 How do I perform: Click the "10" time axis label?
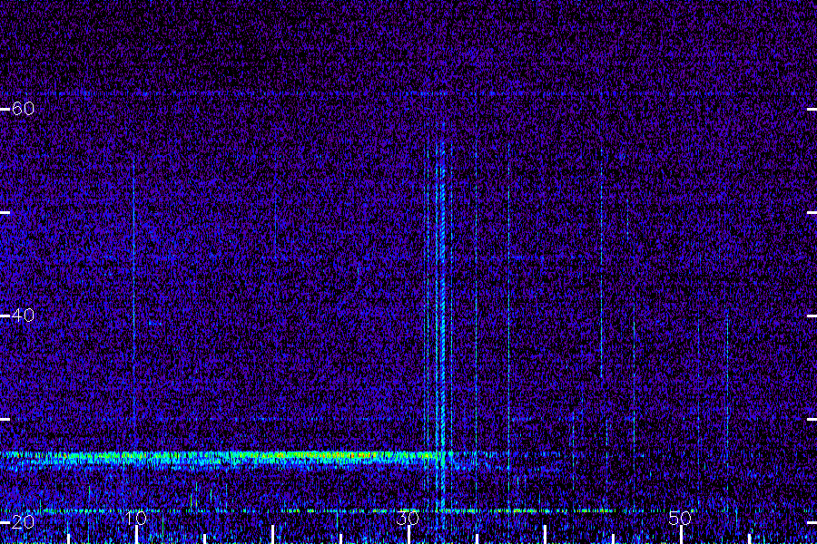click(135, 518)
